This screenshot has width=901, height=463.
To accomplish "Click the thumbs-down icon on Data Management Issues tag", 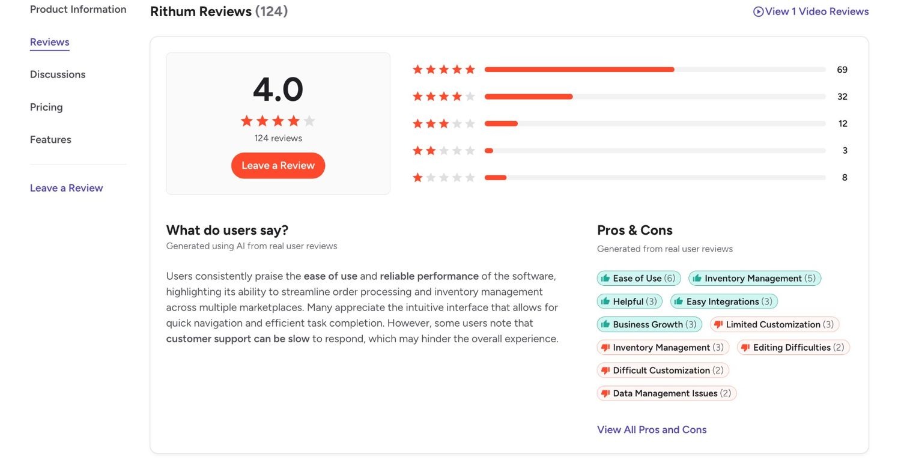I will 605,394.
